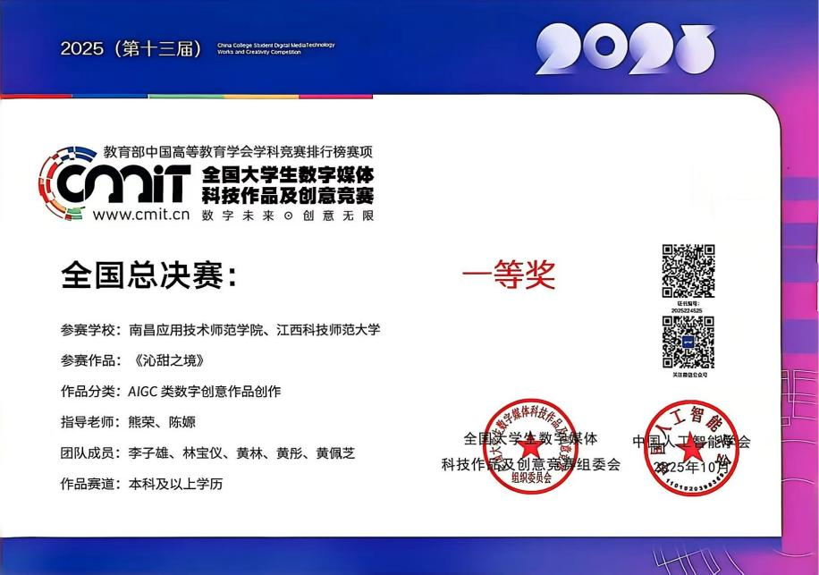Click the slogan 数字未来 创意无限
Image resolution: width=819 pixels, height=575 pixels.
287,216
